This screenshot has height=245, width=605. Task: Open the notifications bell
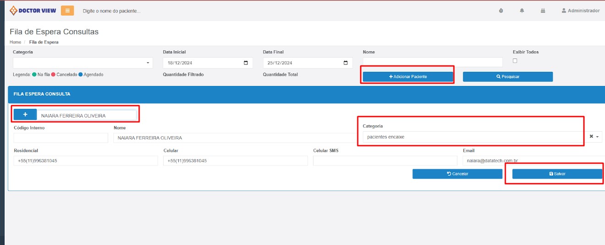(x=522, y=11)
